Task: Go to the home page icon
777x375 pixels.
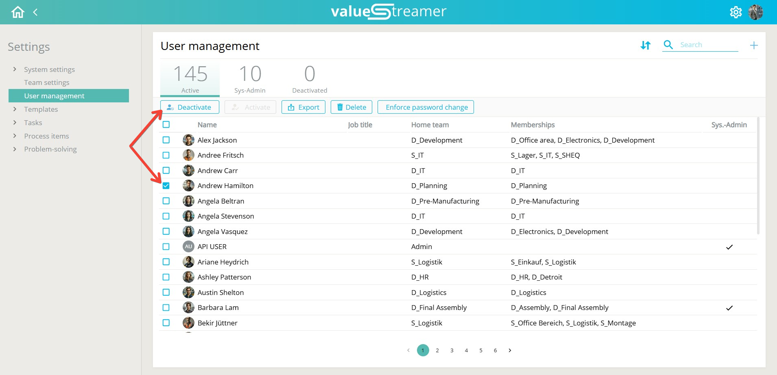Action: click(x=17, y=12)
